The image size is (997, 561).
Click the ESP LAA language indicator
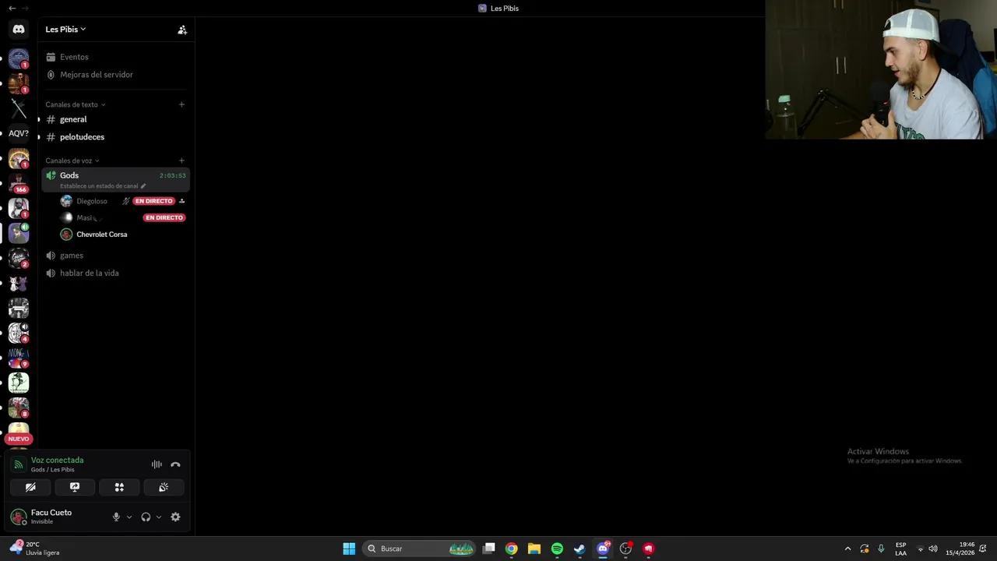point(900,549)
